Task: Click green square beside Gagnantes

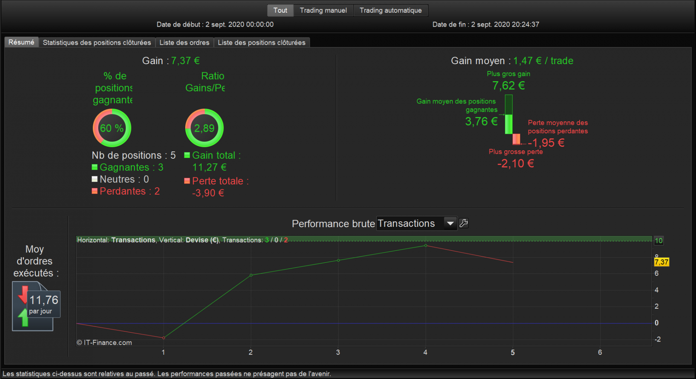Action: click(94, 167)
